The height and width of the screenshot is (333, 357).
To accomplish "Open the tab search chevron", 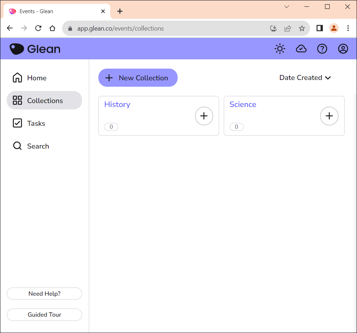I will (287, 7).
